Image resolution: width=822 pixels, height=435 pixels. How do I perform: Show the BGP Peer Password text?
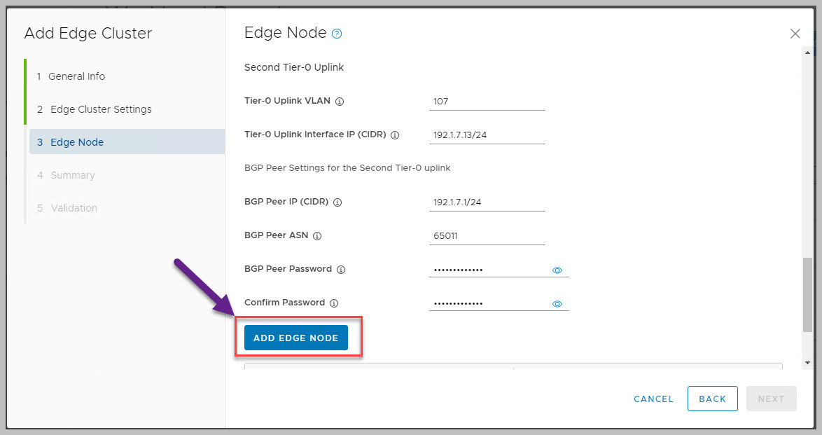coord(557,270)
